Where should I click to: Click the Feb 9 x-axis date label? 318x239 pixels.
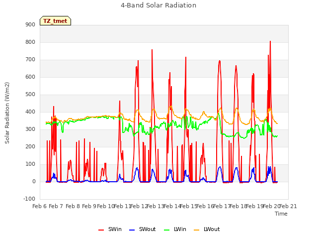tap(89, 206)
